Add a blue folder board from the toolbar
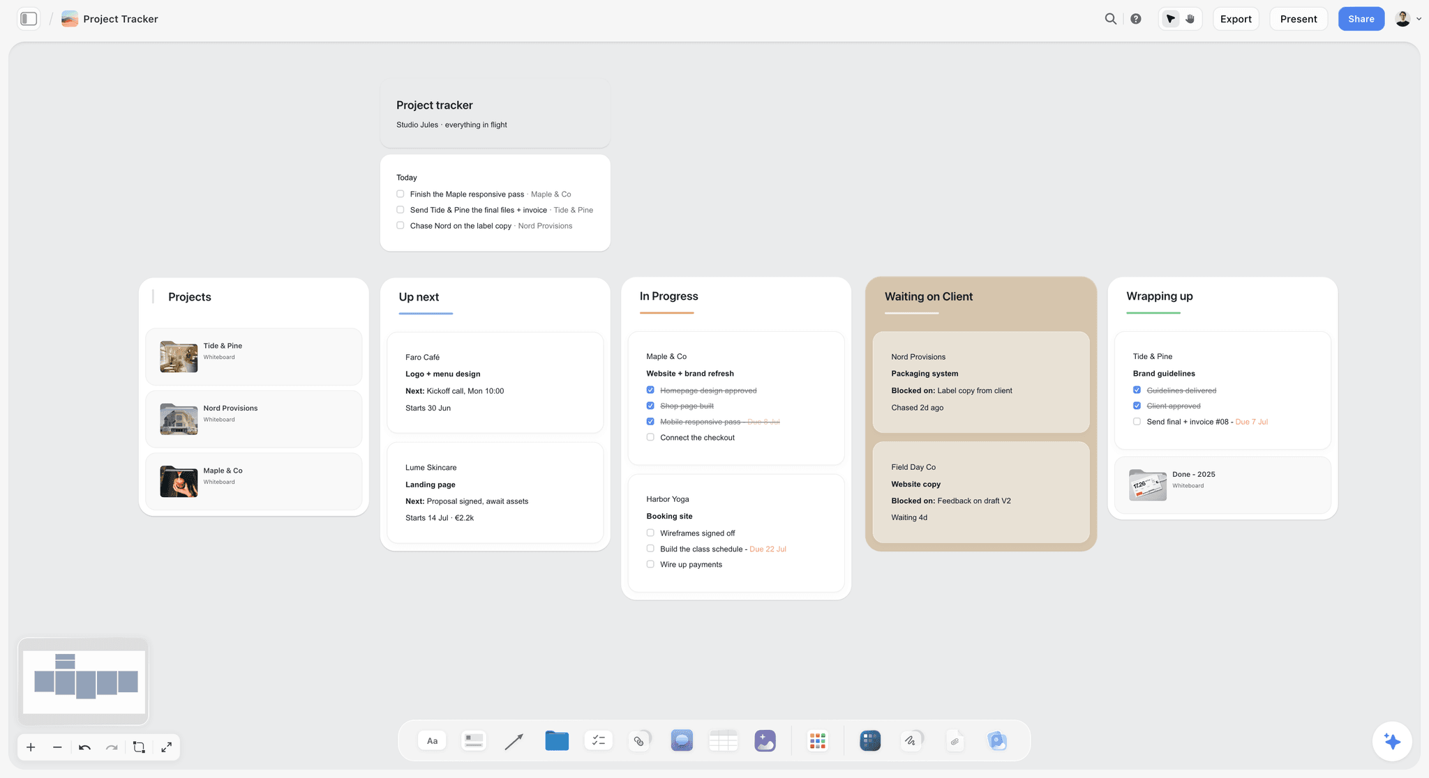The width and height of the screenshot is (1429, 778). pyautogui.click(x=557, y=740)
